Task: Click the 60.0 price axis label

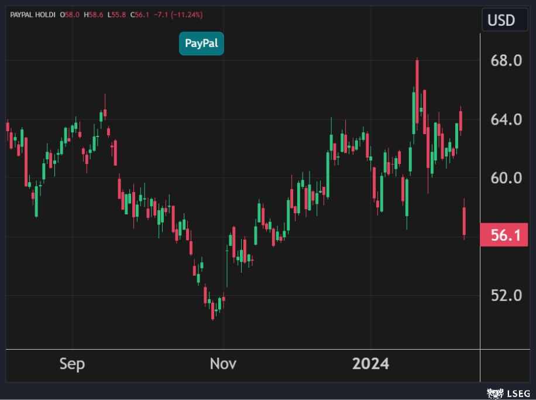Action: point(506,178)
